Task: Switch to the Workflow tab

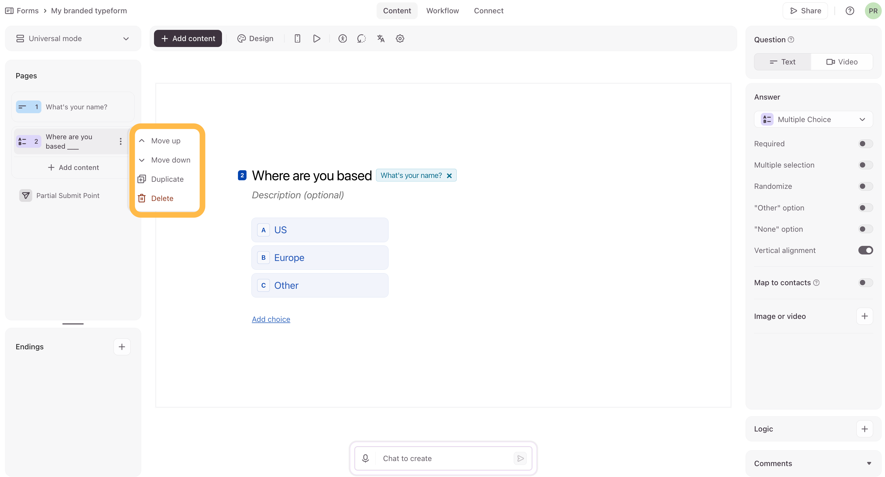Action: coord(442,11)
